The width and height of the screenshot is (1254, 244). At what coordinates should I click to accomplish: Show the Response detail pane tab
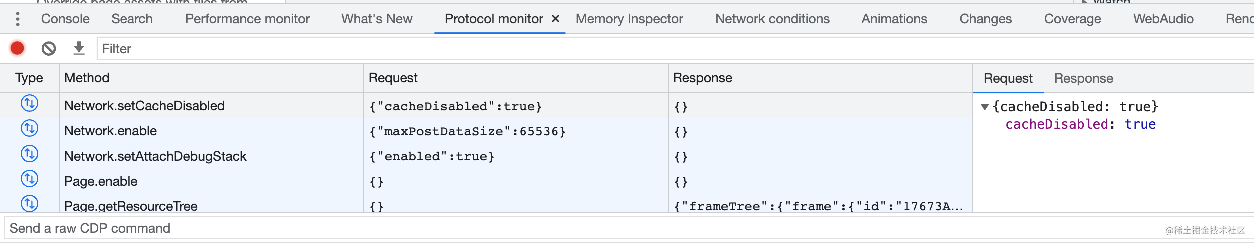tap(1083, 78)
